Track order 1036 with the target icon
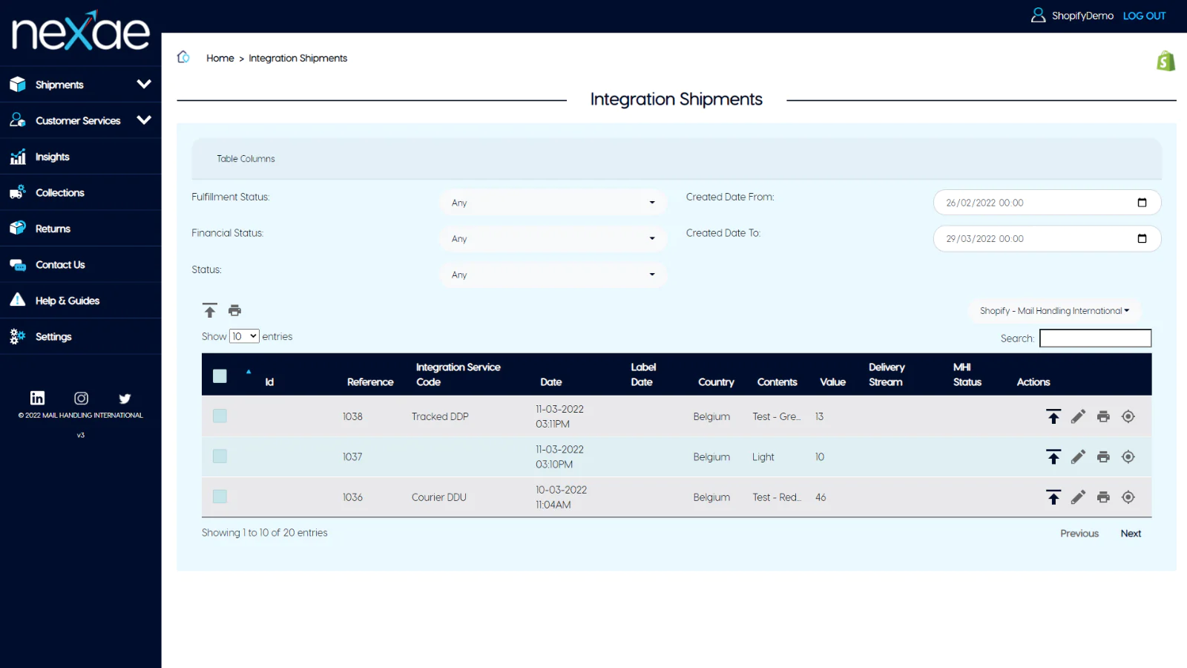The width and height of the screenshot is (1187, 668). pyautogui.click(x=1128, y=497)
